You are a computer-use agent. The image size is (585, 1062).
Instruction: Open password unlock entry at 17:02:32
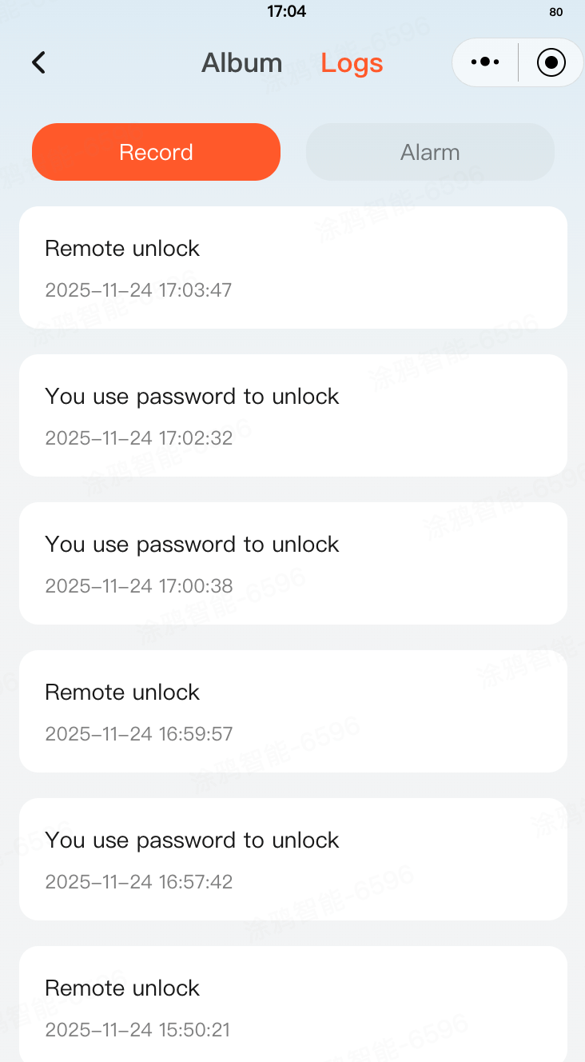click(292, 415)
